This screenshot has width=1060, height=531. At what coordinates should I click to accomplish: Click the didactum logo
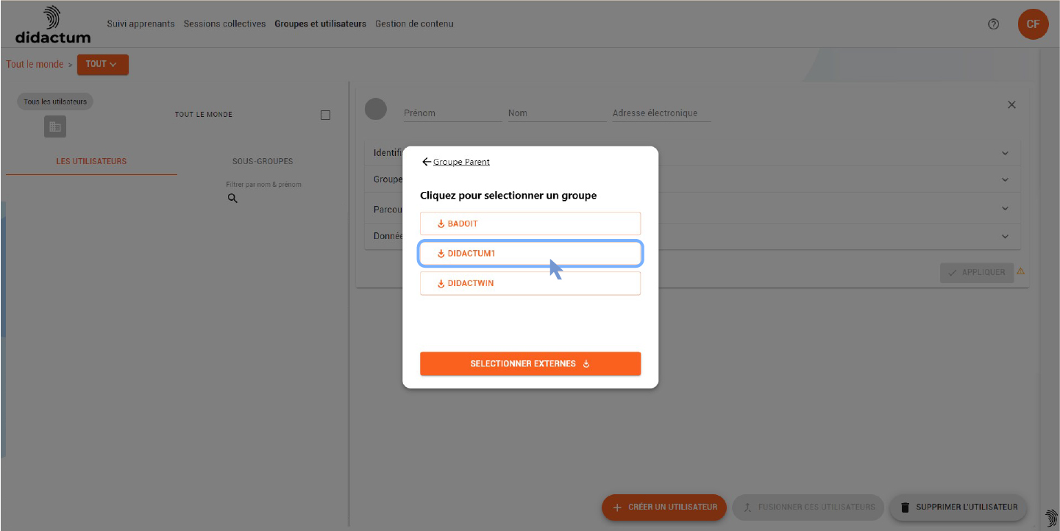(53, 25)
